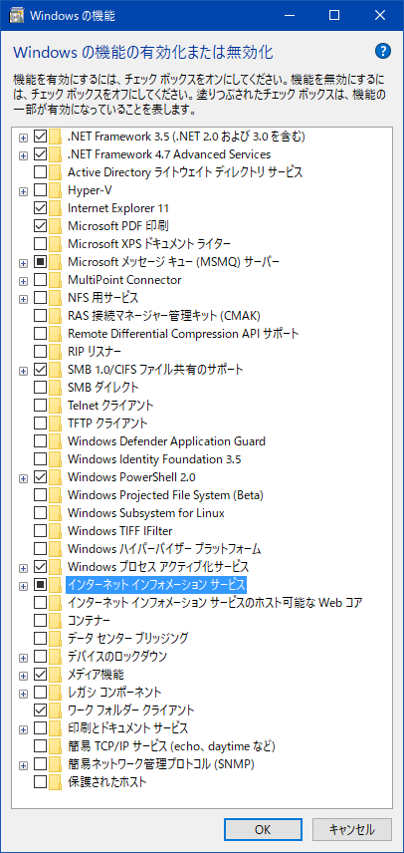Expand Windows PowerShell 2.0 node
The height and width of the screenshot is (853, 404).
tap(23, 478)
